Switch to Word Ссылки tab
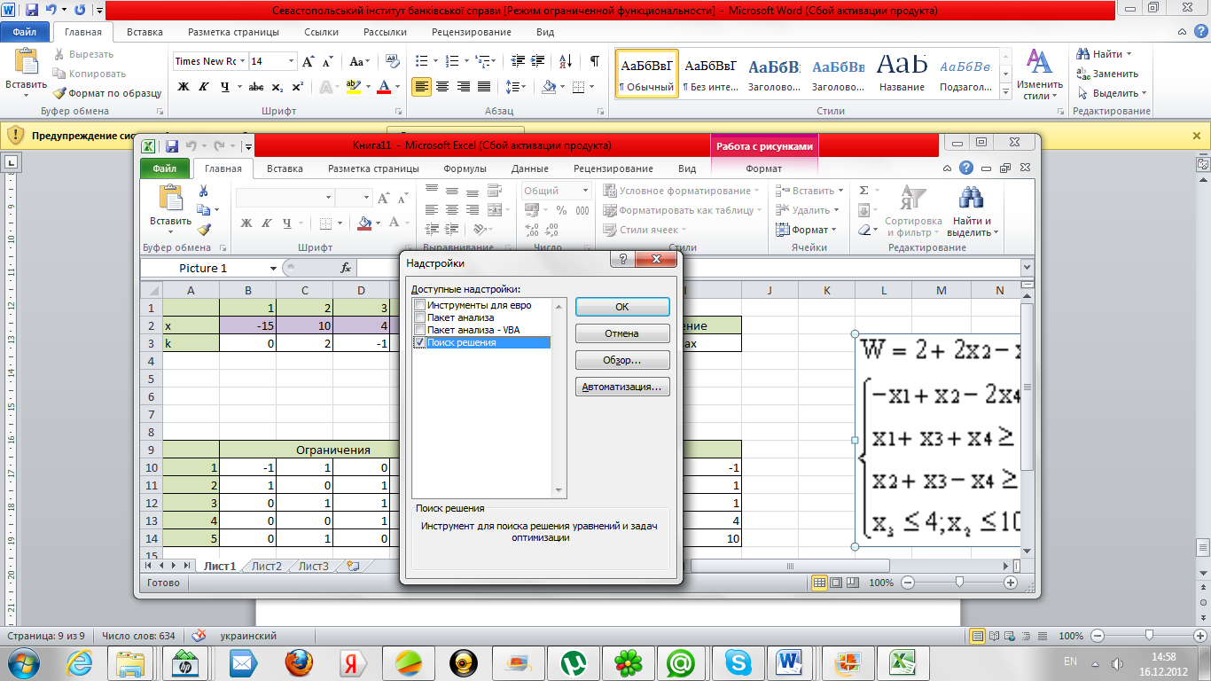1211x681 pixels. click(x=321, y=32)
